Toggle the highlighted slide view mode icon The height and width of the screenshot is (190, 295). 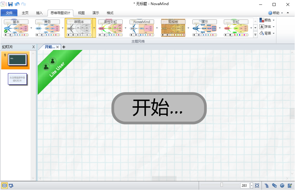pyautogui.click(x=4, y=186)
